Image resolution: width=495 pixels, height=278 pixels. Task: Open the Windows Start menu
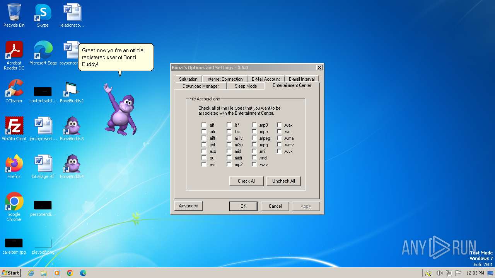[x=10, y=273]
